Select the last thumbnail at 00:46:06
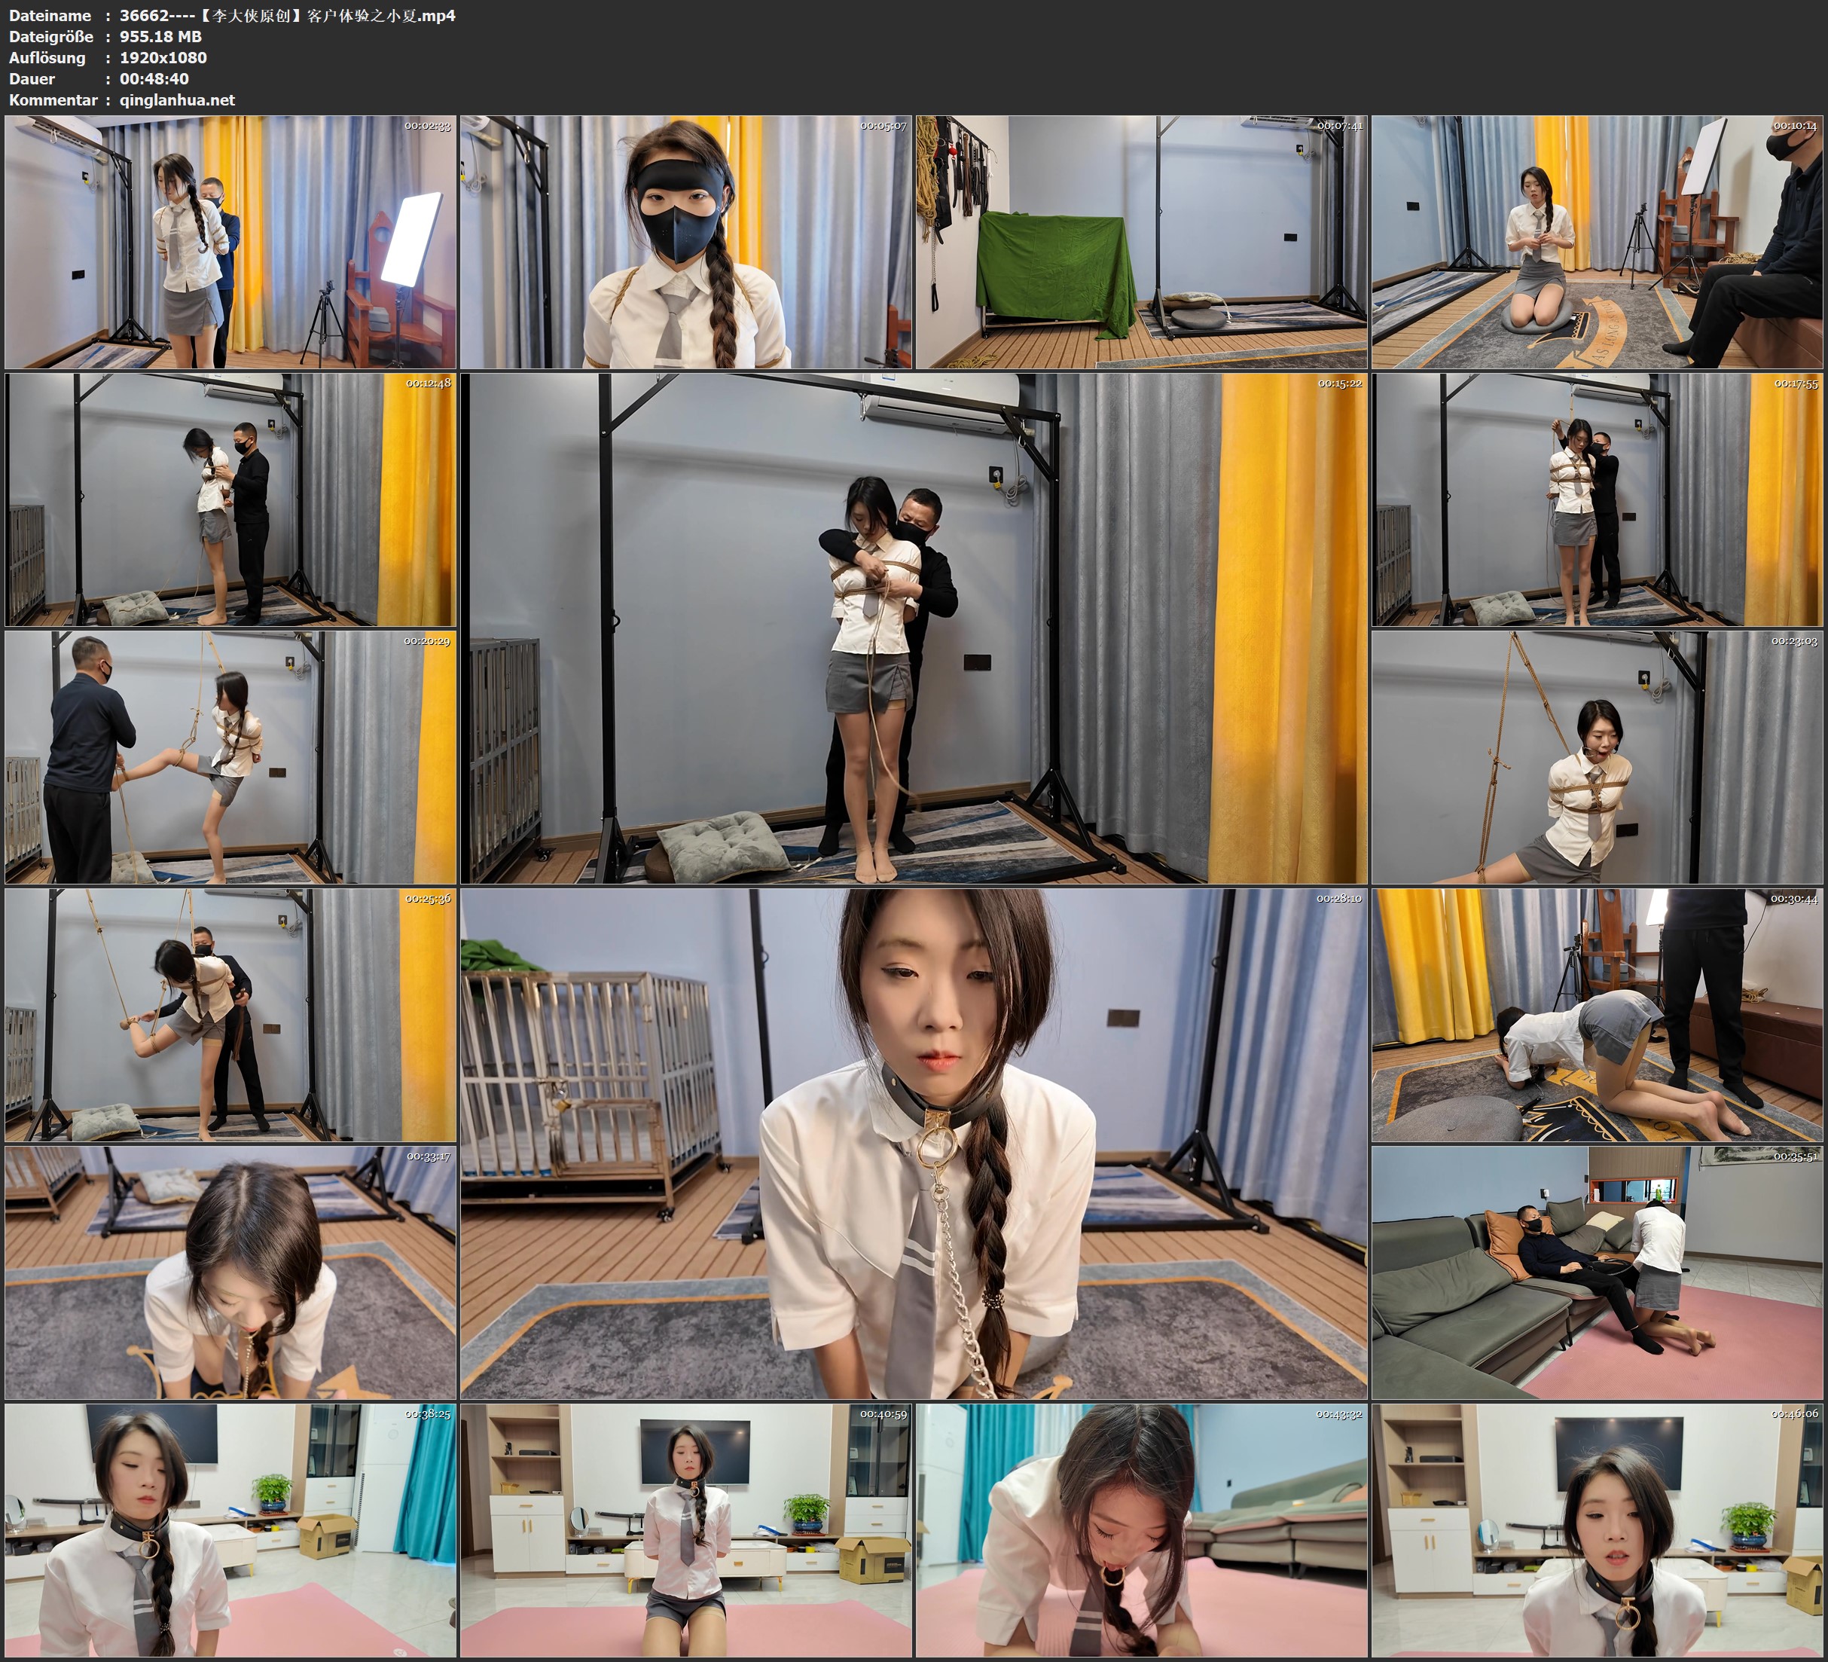Viewport: 1828px width, 1662px height. pyautogui.click(x=1598, y=1530)
